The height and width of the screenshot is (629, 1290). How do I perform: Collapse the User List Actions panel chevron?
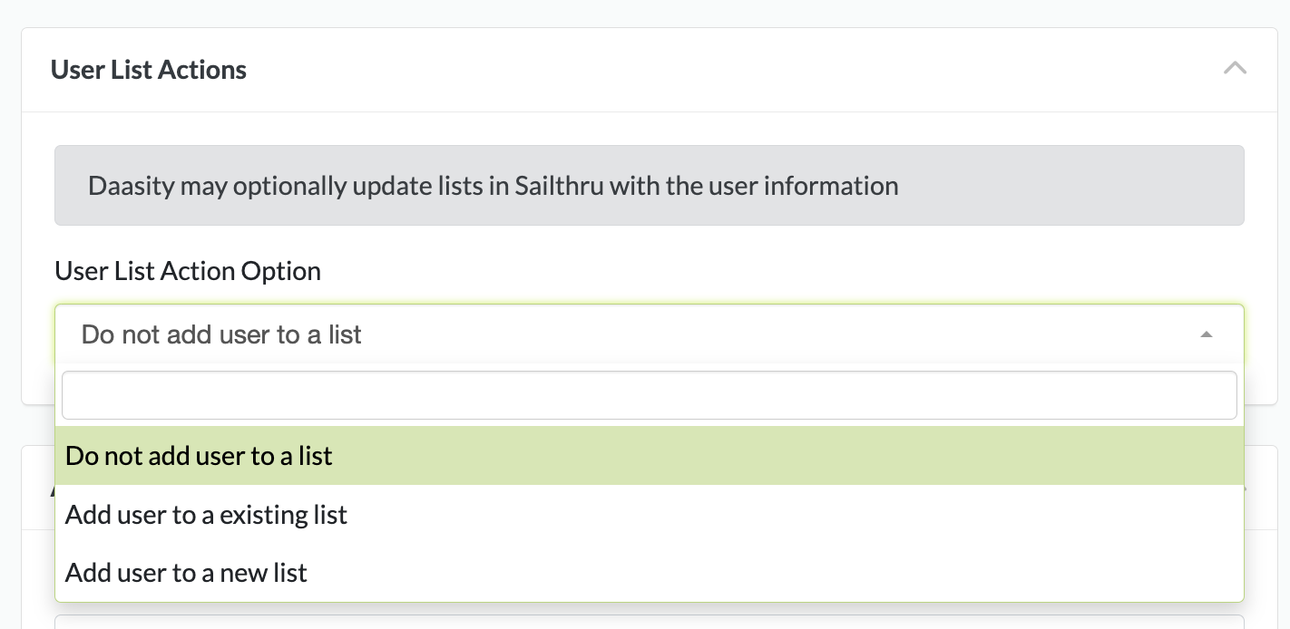[x=1235, y=69]
